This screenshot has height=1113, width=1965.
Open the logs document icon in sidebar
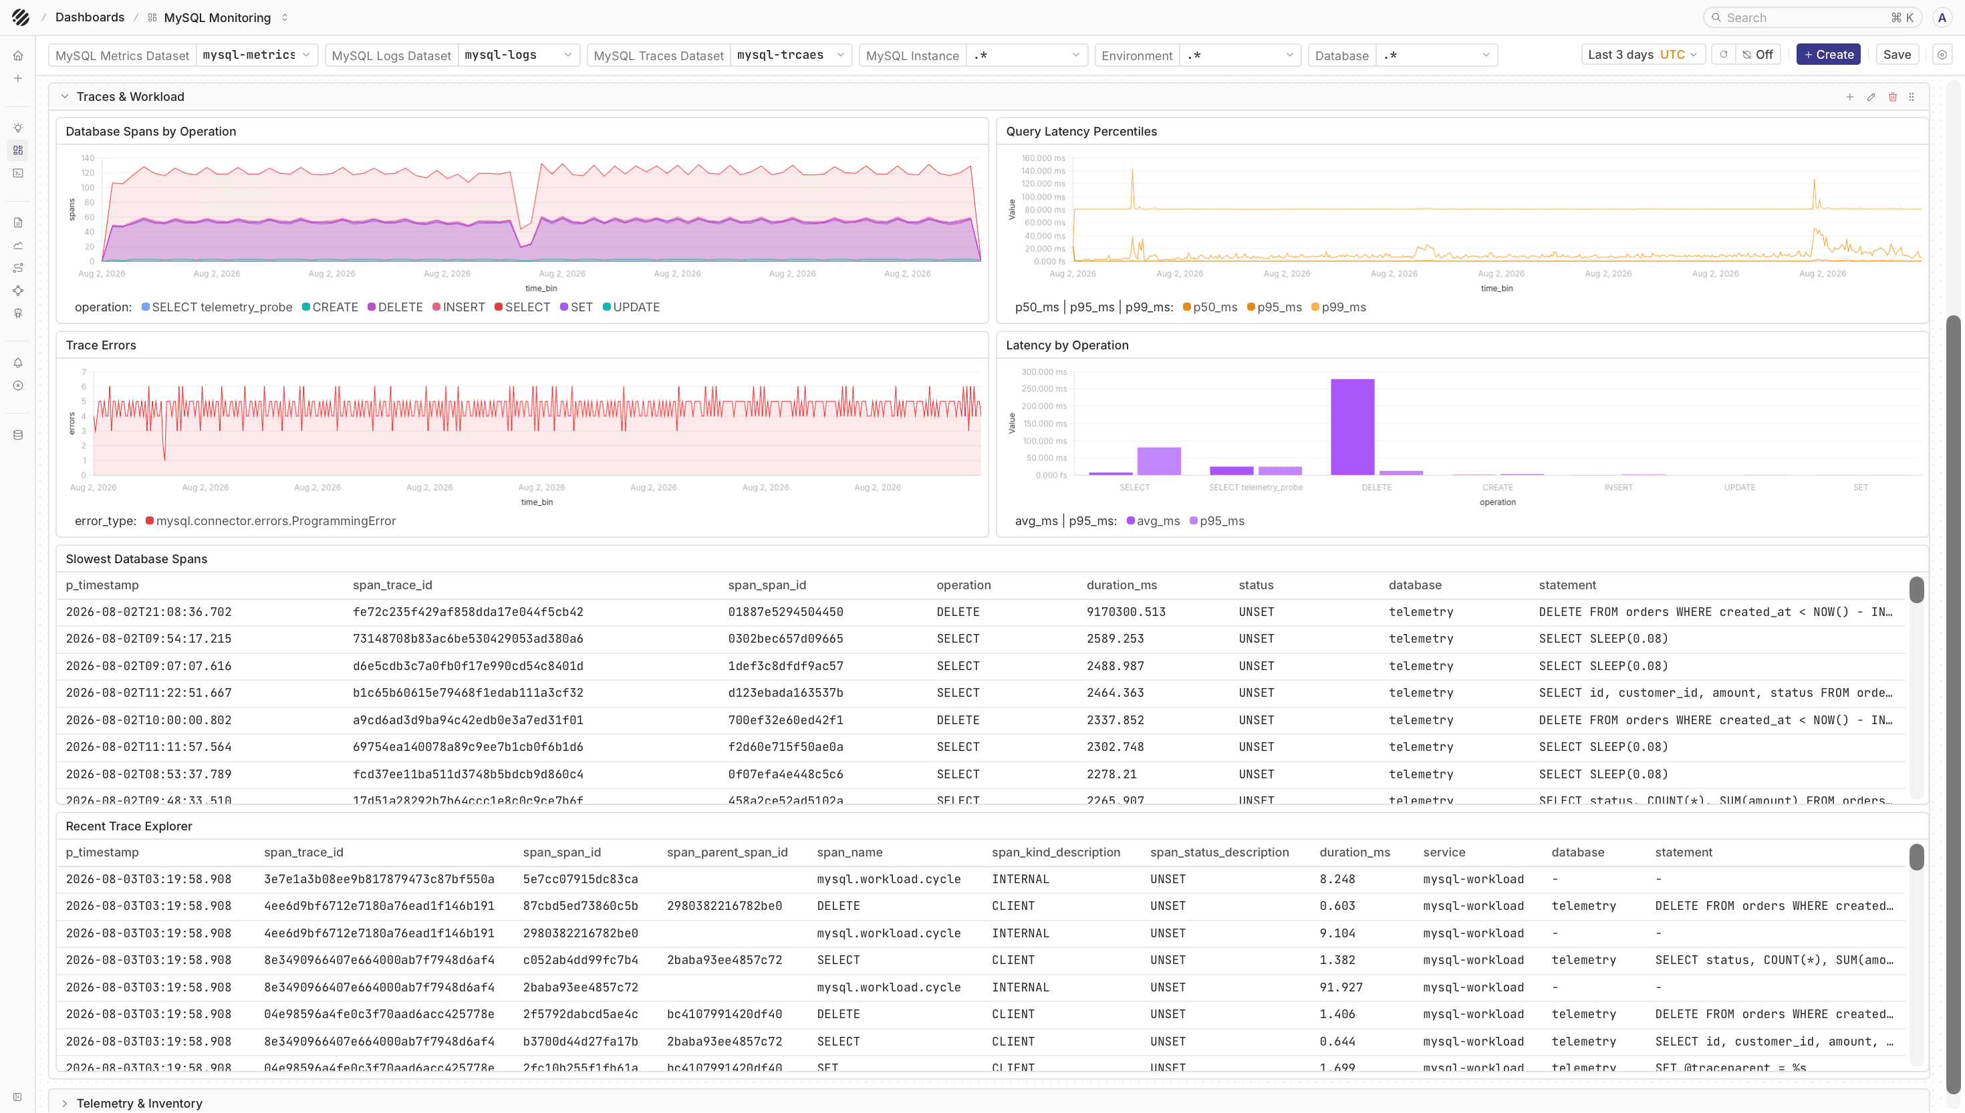(17, 222)
